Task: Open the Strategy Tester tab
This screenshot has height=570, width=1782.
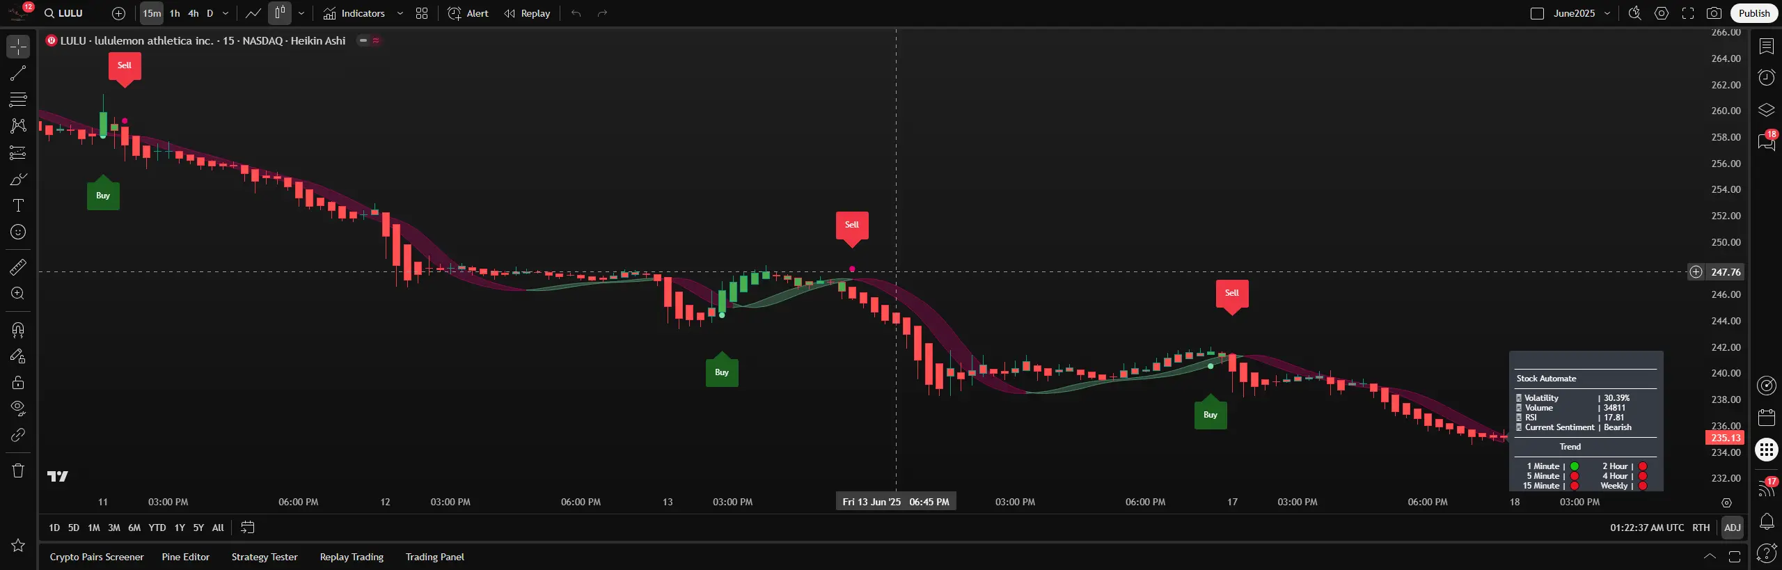Action: click(x=265, y=557)
